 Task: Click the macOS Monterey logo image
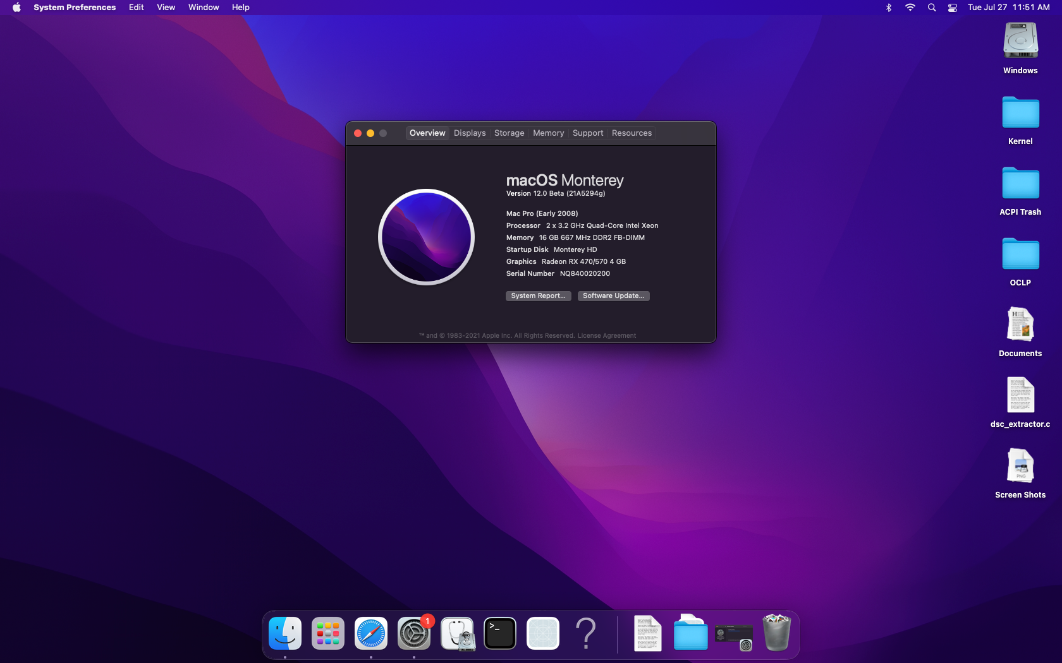(x=427, y=237)
